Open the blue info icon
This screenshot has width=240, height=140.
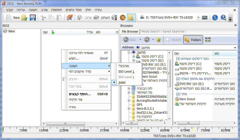point(215,18)
